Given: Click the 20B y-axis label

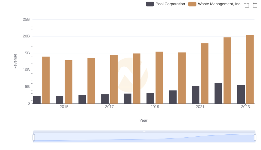Looking at the screenshot, I should (x=26, y=36).
